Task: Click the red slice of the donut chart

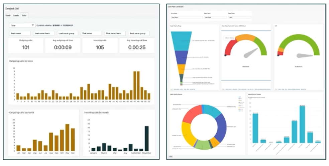Action: pos(192,114)
